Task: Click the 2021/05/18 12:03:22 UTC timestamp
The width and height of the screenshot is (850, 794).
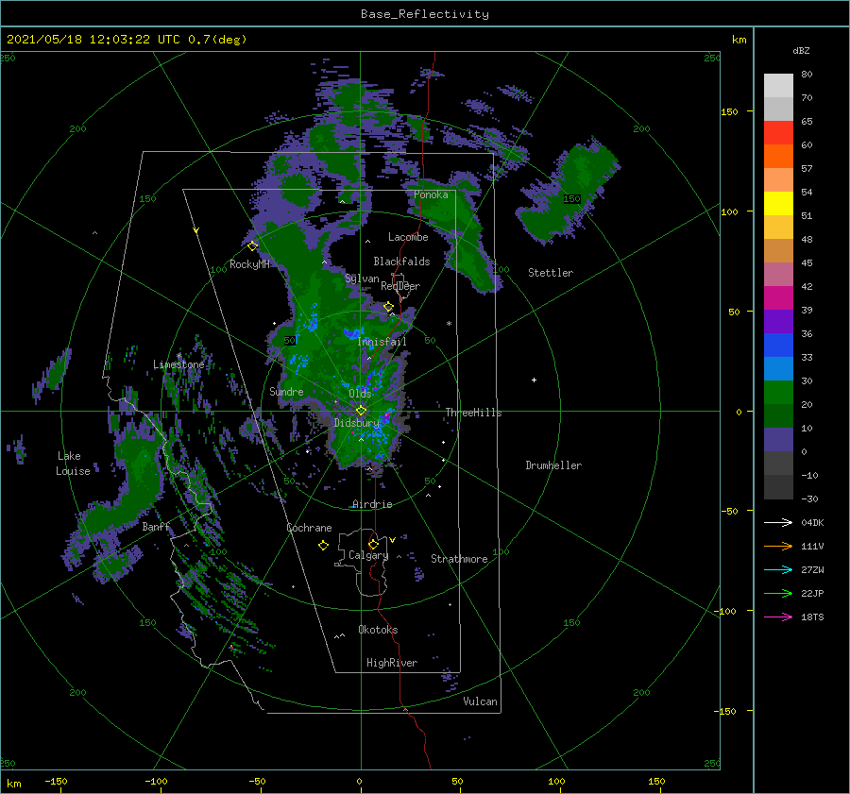Action: [x=127, y=39]
